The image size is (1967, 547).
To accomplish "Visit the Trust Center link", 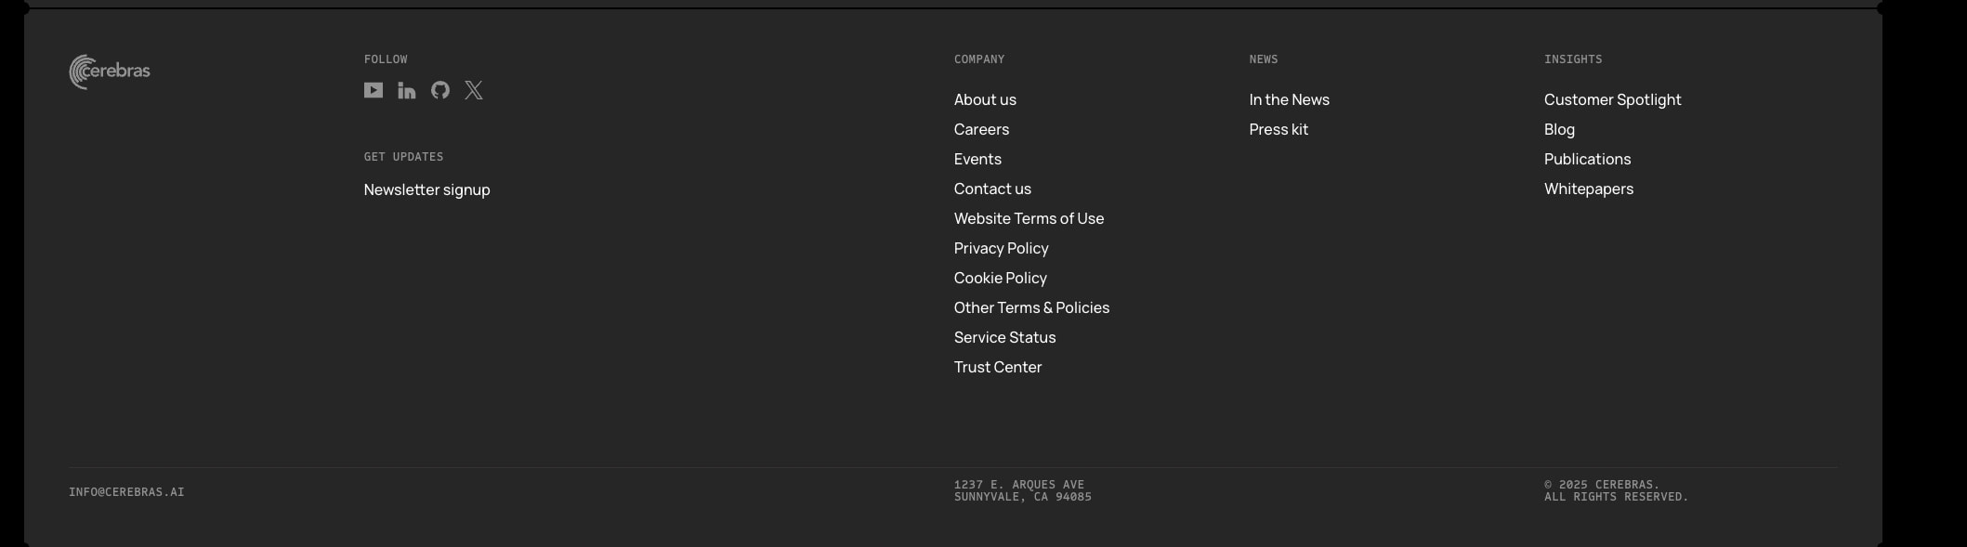I will (x=998, y=367).
